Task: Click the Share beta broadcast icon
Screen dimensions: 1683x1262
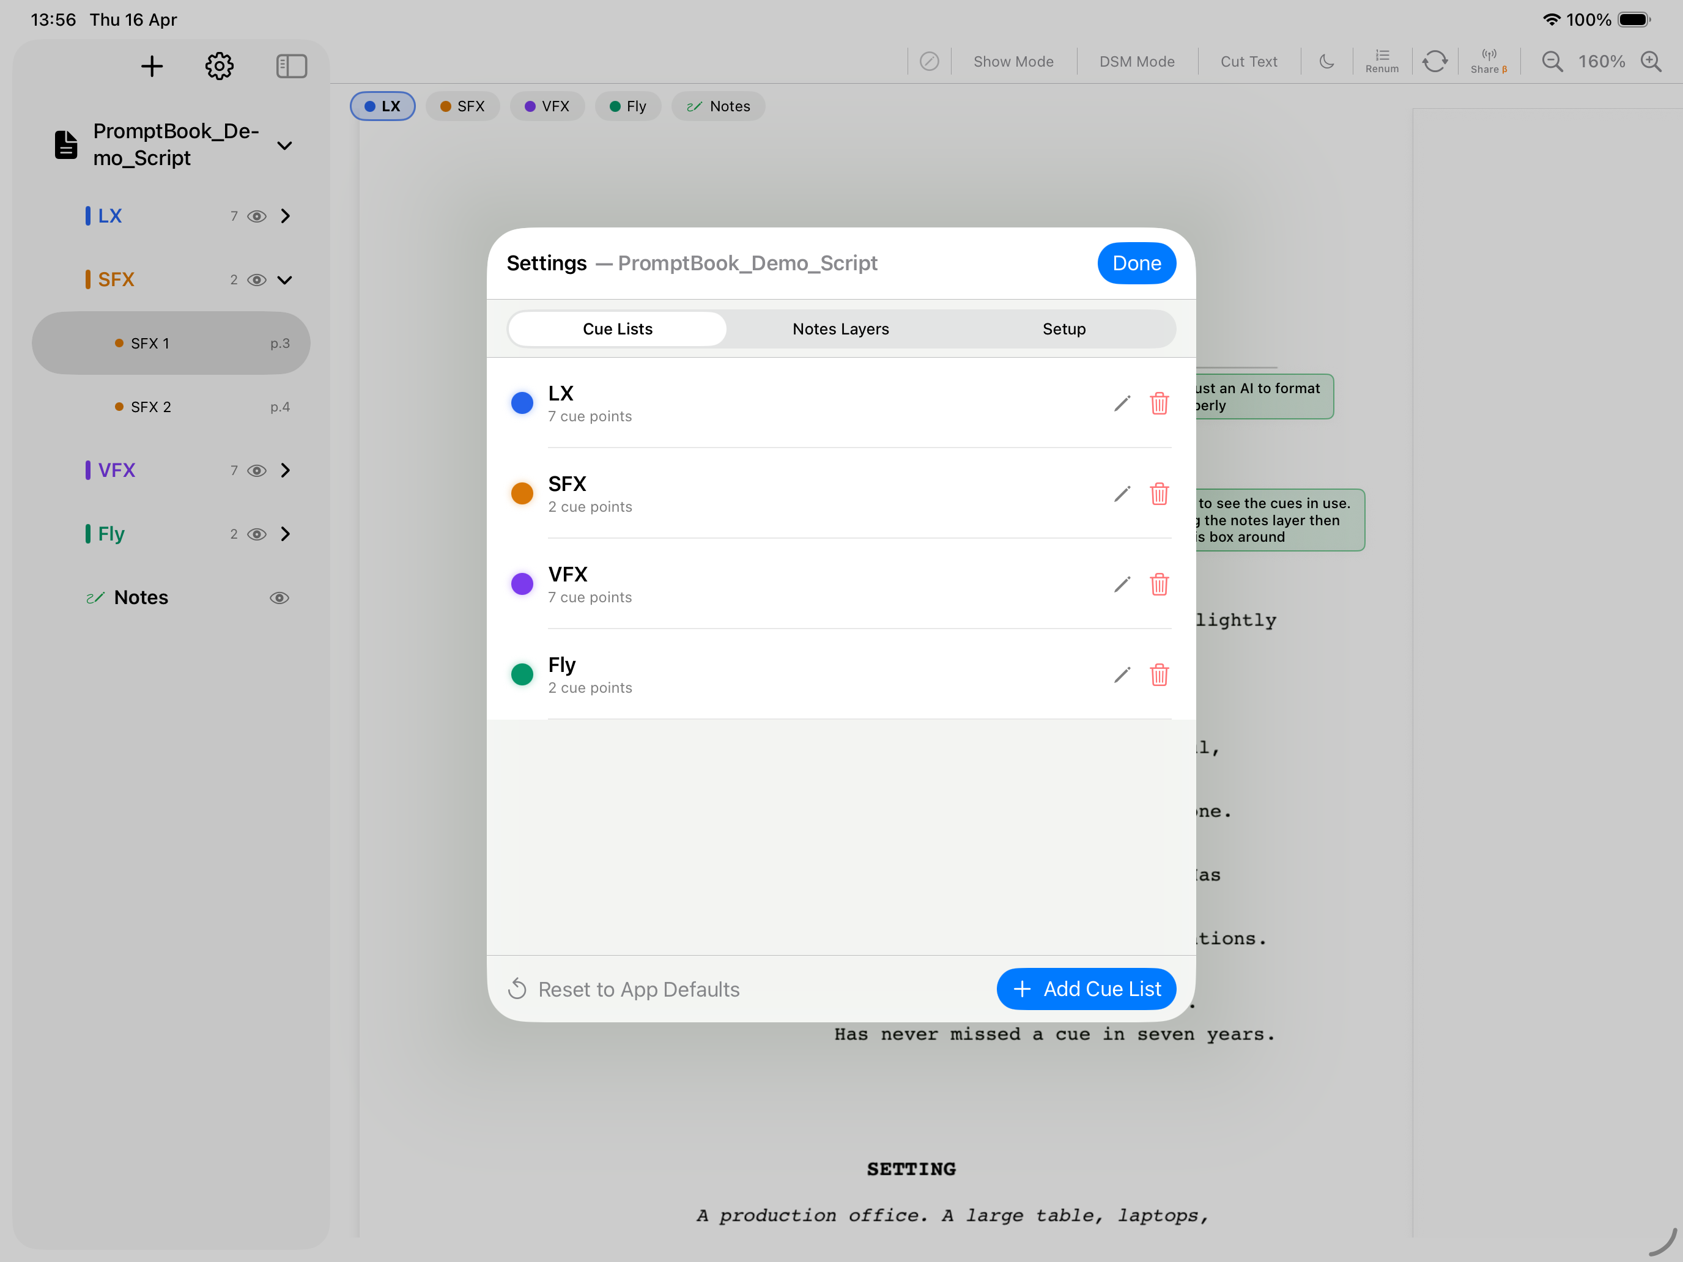Action: pos(1489,61)
